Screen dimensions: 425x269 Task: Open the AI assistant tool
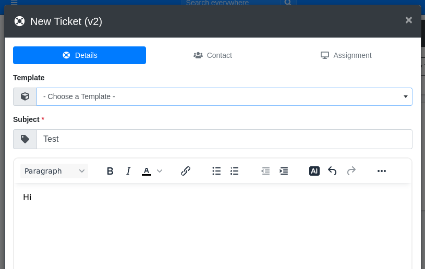pos(314,171)
